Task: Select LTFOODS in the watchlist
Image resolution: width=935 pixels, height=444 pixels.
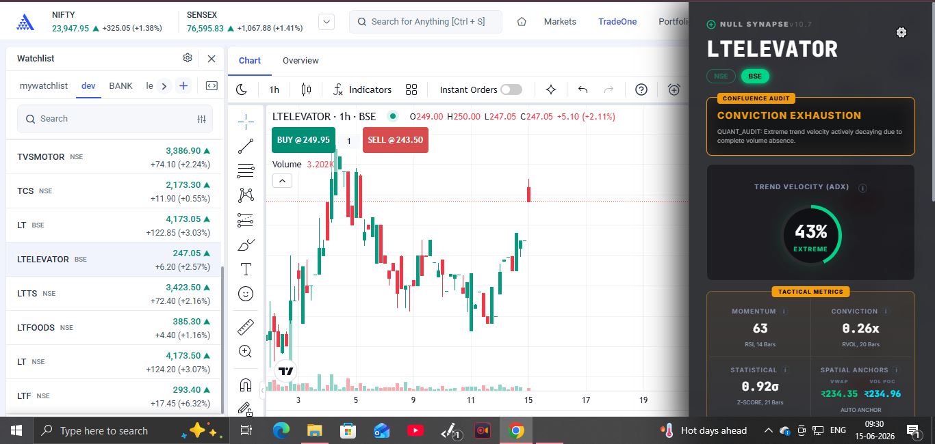Action: point(114,328)
